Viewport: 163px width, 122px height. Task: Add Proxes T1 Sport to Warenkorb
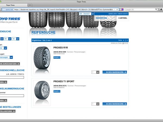pos(115,104)
